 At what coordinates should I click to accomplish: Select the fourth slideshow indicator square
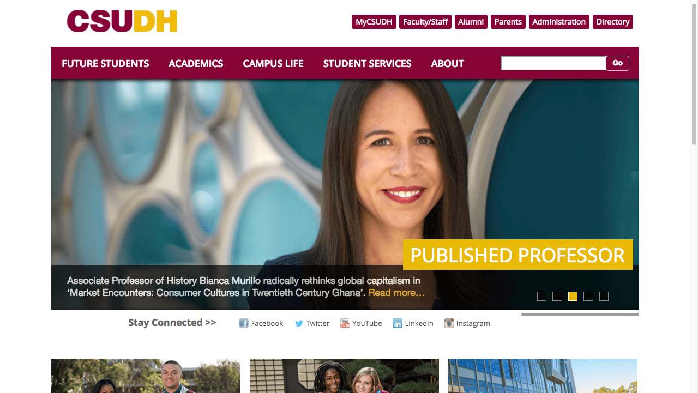(x=588, y=296)
